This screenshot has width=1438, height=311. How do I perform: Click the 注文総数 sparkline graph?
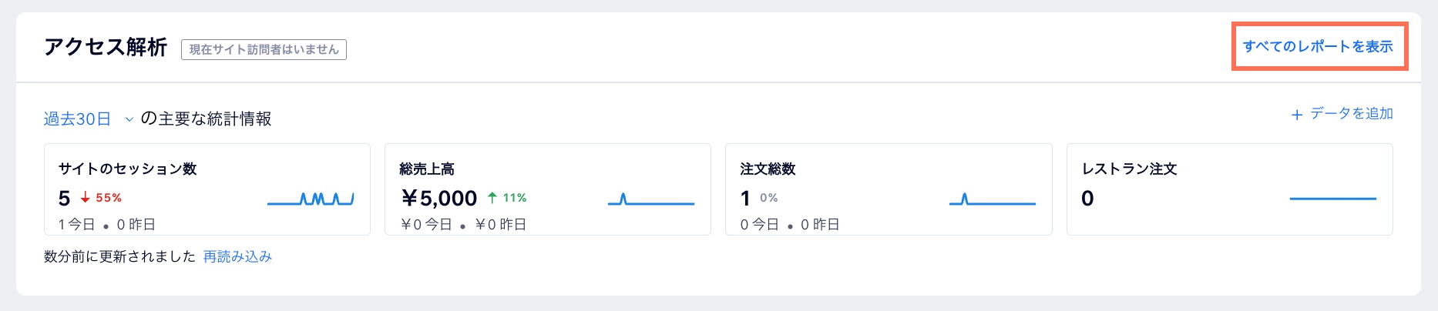993,200
